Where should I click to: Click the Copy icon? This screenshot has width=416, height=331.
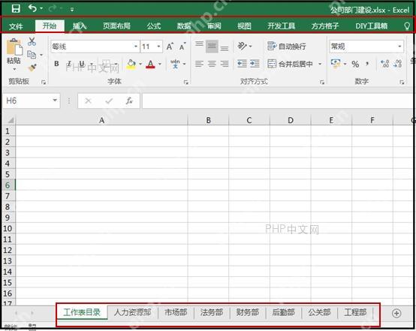click(32, 55)
